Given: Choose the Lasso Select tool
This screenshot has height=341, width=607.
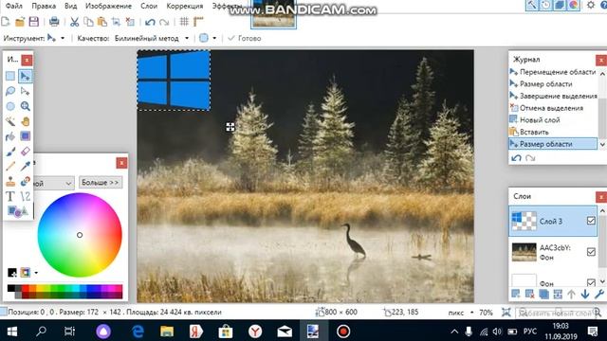Looking at the screenshot, I should coord(10,91).
